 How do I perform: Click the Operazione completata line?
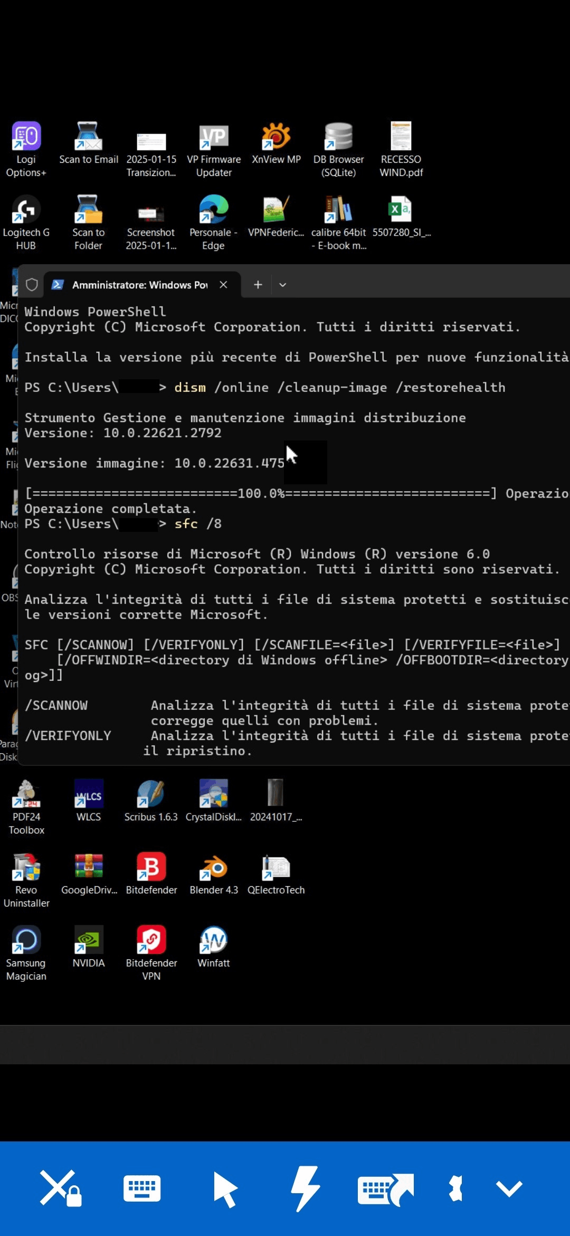coord(110,509)
